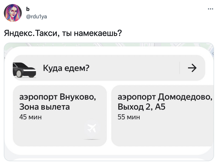Click the display name "b"
This screenshot has height=165, width=219.
28,10
